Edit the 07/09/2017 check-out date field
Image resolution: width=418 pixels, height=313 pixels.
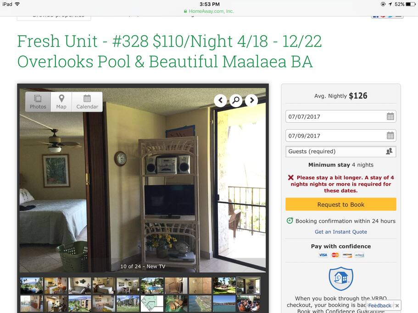click(x=341, y=136)
